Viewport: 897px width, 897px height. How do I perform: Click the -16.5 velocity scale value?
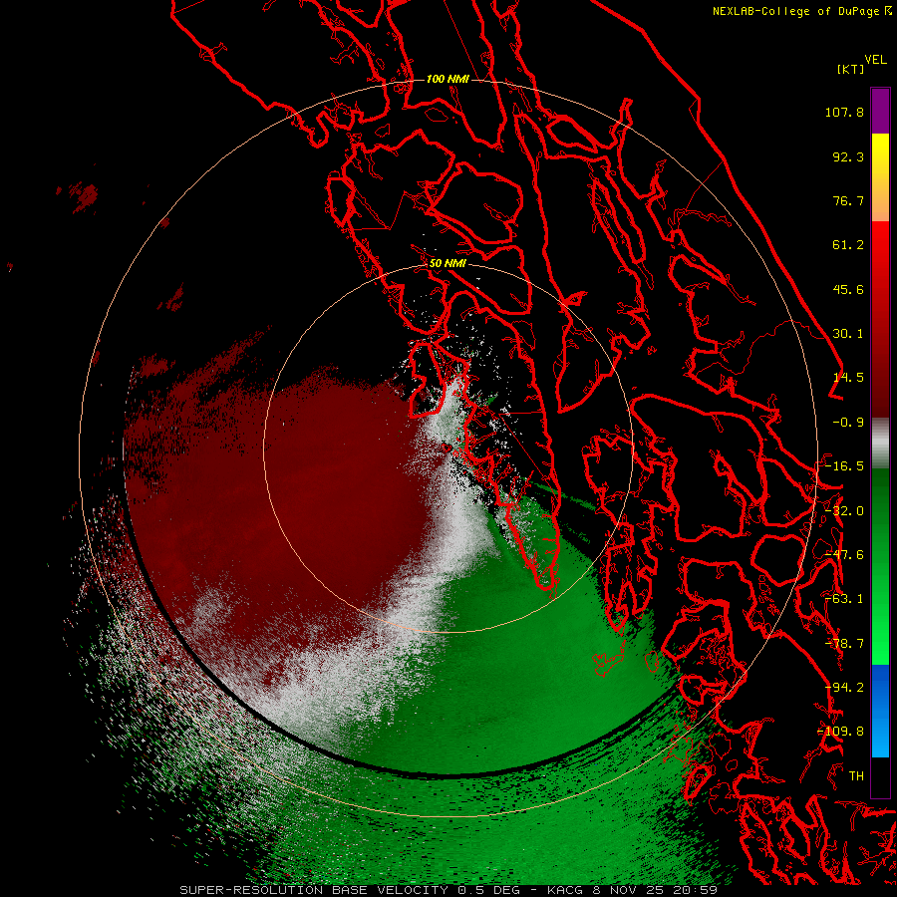point(844,466)
